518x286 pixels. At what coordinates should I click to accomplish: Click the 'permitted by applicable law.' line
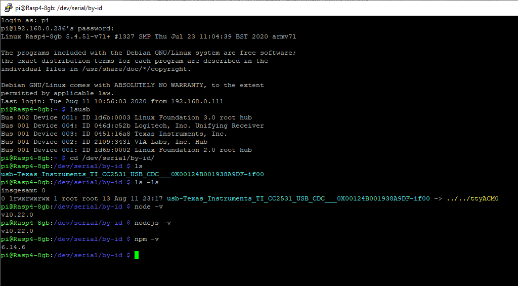(x=58, y=93)
